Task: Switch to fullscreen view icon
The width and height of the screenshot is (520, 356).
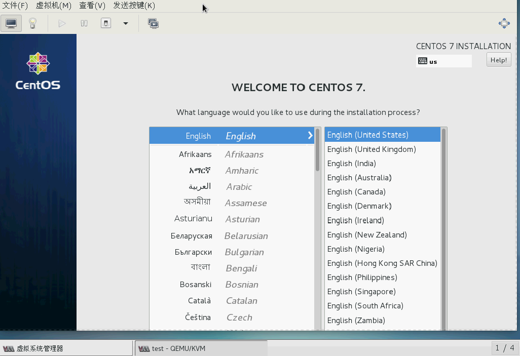Action: [504, 23]
